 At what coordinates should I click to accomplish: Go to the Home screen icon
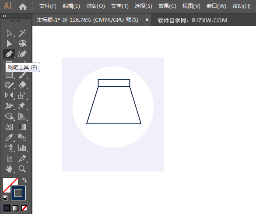tap(23, 7)
